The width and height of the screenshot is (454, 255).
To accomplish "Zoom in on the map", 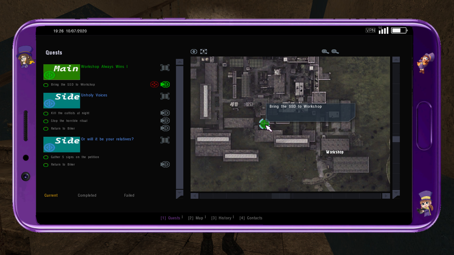I will tap(325, 52).
